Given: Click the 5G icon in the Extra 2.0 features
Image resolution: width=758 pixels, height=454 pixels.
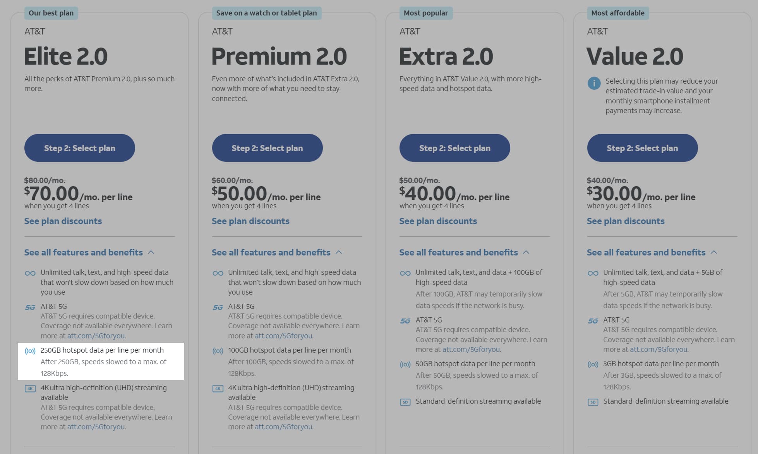Looking at the screenshot, I should (x=405, y=321).
